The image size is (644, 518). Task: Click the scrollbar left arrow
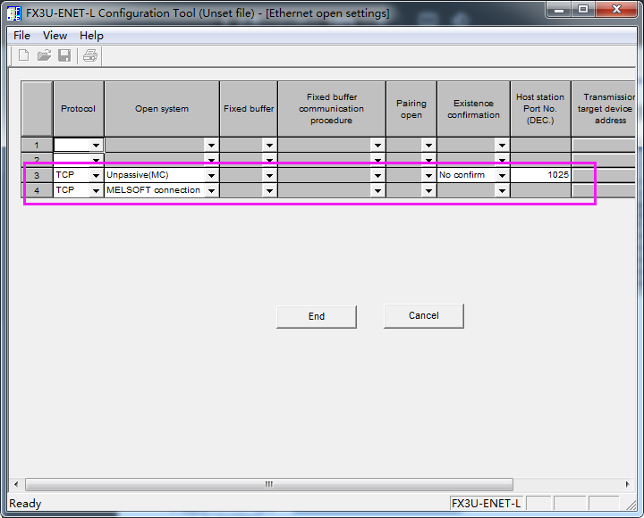tap(16, 484)
